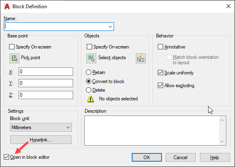Click the X coordinate input field
235x167 pixels.
[x=46, y=72]
